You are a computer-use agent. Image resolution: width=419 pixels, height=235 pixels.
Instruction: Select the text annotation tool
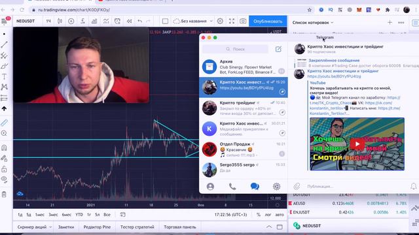4,77
